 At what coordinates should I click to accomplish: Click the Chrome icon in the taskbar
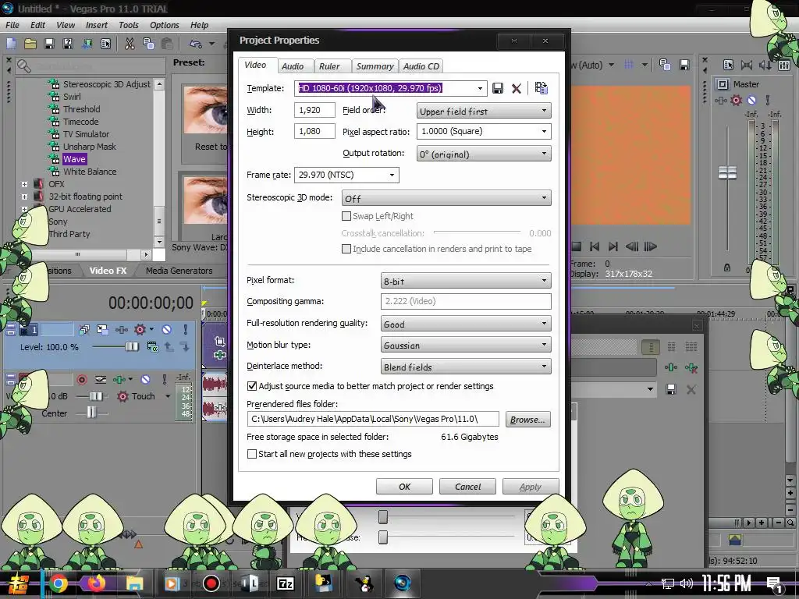pos(59,583)
